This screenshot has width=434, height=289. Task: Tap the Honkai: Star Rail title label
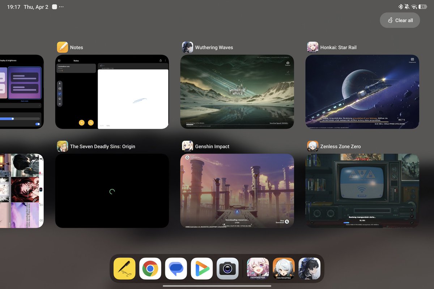pyautogui.click(x=339, y=48)
